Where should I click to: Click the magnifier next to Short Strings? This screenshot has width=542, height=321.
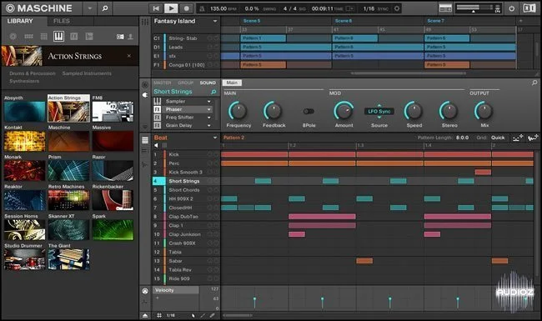213,92
